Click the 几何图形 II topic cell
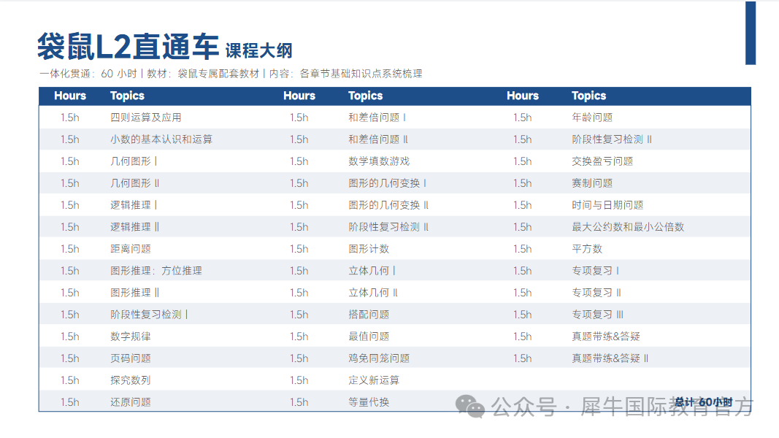The width and height of the screenshot is (779, 438). click(134, 183)
